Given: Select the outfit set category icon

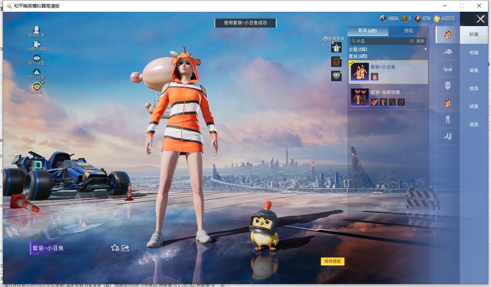Looking at the screenshot, I should (x=448, y=35).
